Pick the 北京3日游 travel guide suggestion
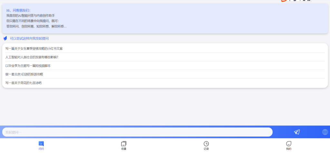330x153 pixels. (x=165, y=74)
